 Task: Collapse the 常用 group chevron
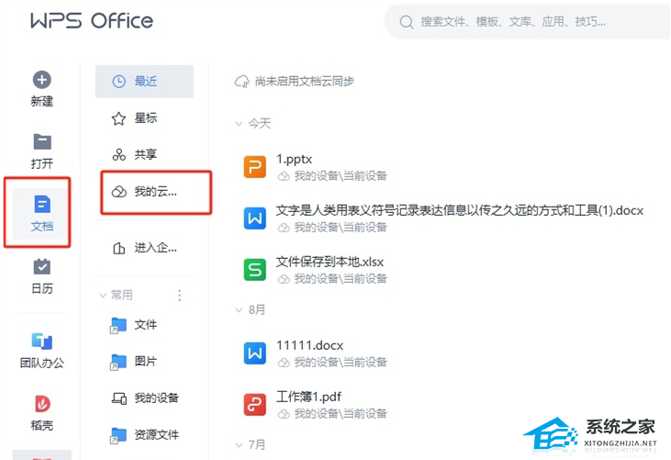[x=103, y=296]
